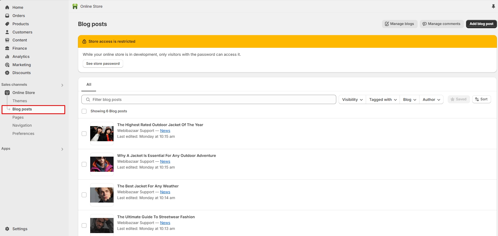
Task: Click the pin icon at top right
Action: click(x=493, y=6)
